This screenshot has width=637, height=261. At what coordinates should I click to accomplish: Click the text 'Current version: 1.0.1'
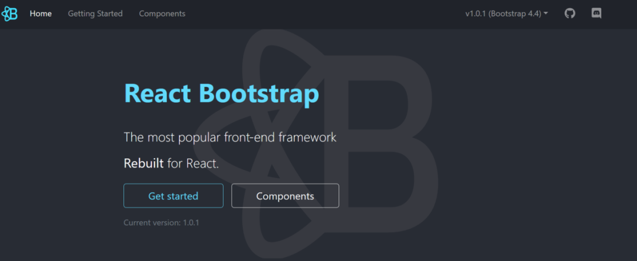point(161,223)
